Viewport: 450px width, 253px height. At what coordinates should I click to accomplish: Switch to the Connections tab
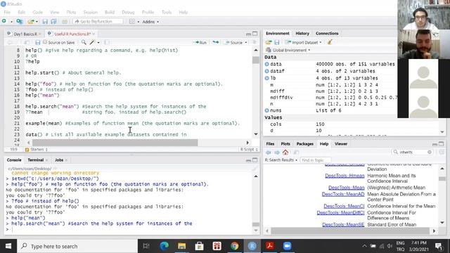tap(327, 34)
